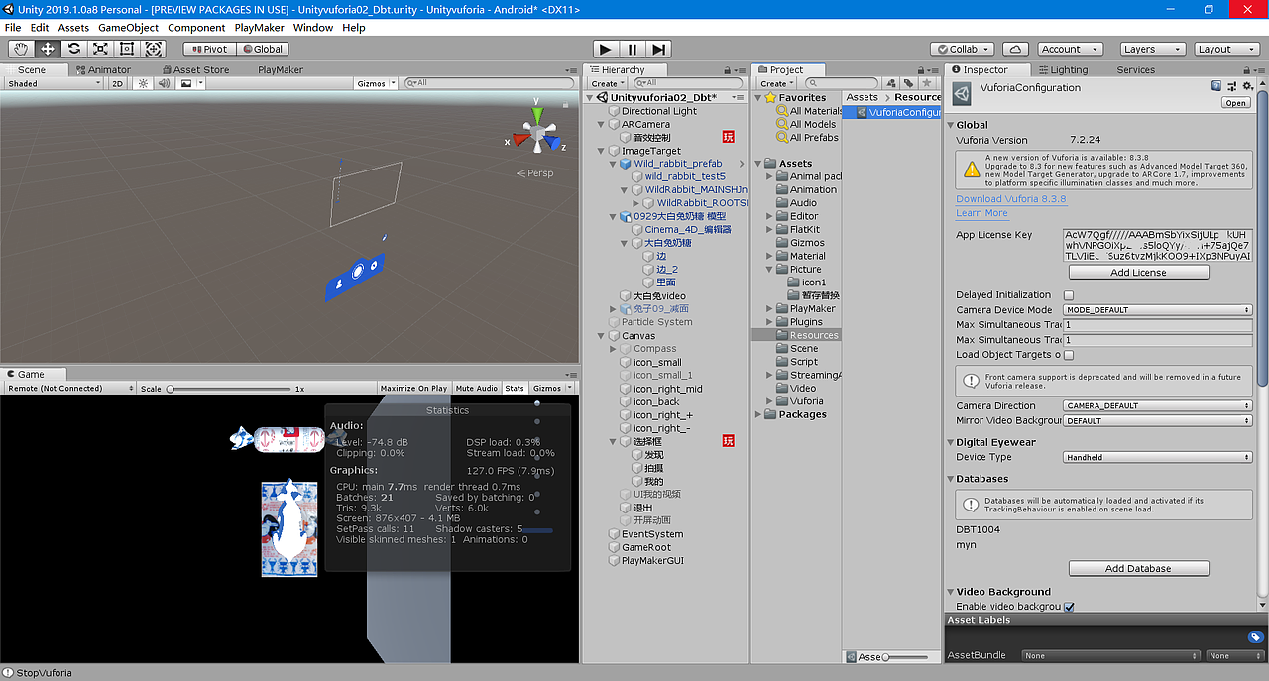
Task: Toggle Maximize On Play
Action: coord(413,388)
